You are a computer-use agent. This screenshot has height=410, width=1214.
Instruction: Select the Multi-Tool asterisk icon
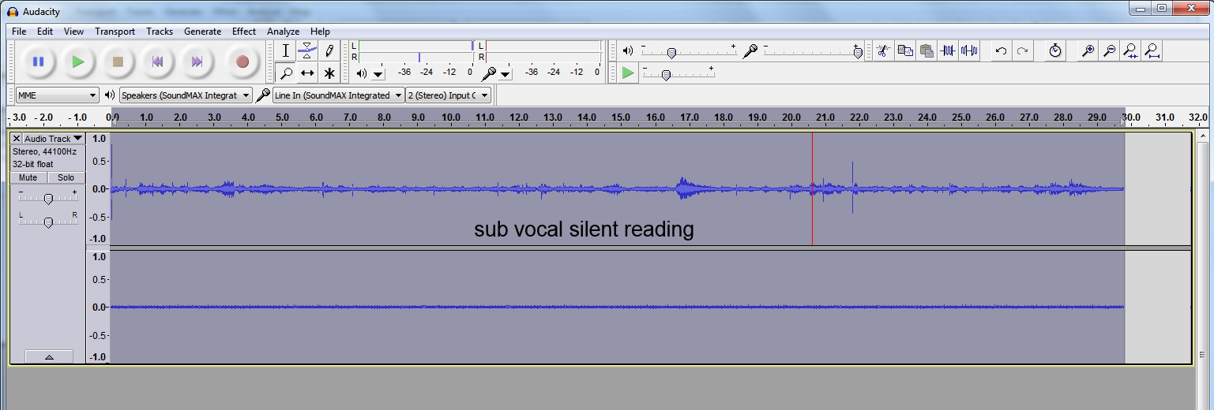coord(329,73)
